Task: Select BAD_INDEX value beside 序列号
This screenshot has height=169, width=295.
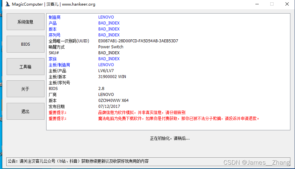Action: (x=109, y=35)
